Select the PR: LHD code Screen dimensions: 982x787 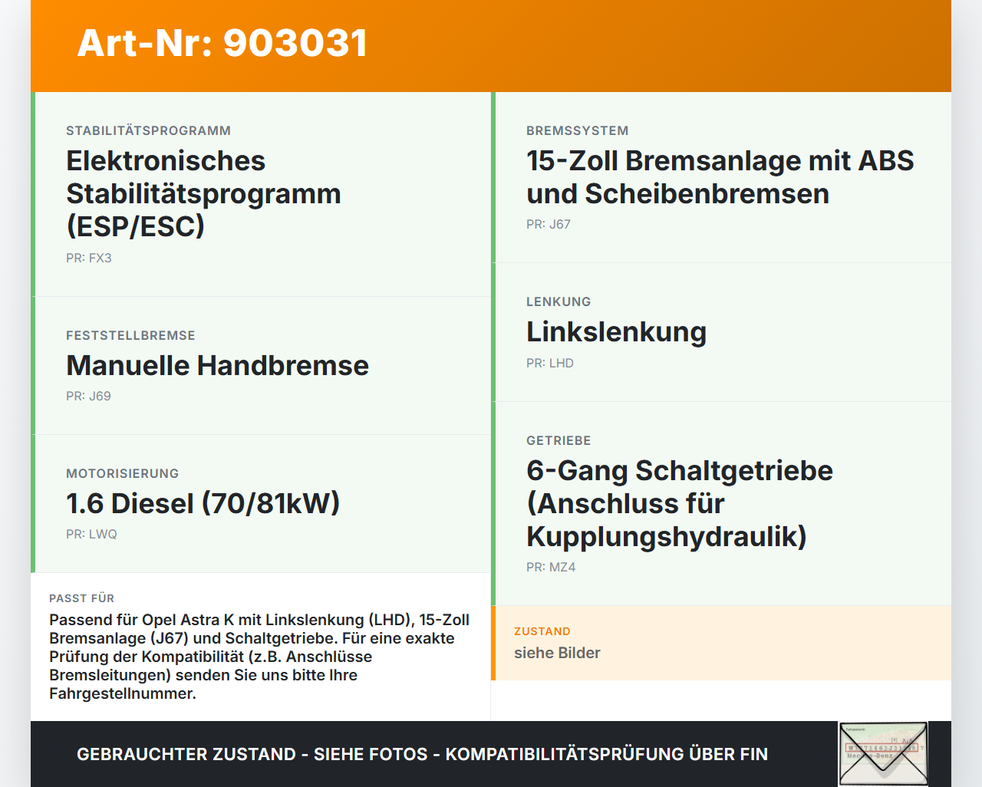(x=550, y=364)
